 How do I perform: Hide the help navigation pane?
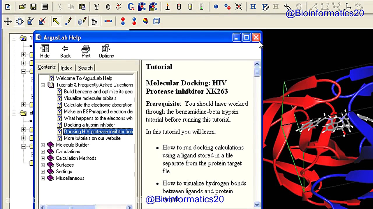tap(45, 51)
